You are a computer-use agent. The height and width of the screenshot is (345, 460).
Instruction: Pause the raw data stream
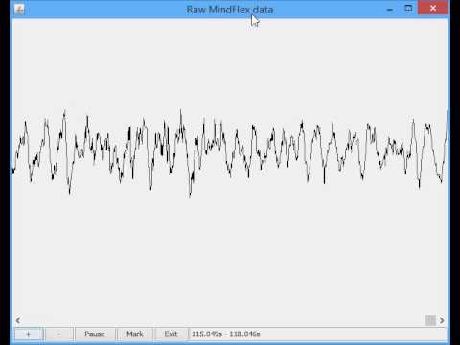(x=95, y=333)
